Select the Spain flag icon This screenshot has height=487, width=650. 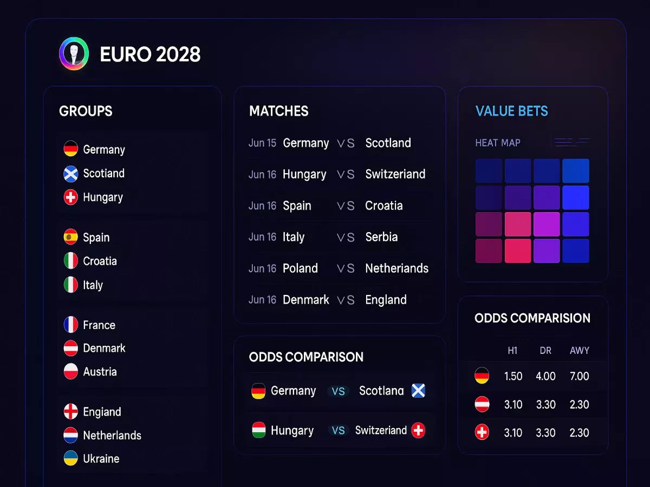(70, 237)
